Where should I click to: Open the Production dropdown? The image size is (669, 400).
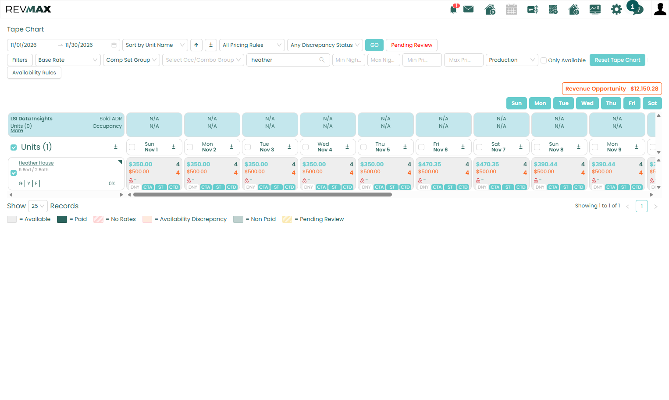pyautogui.click(x=512, y=60)
